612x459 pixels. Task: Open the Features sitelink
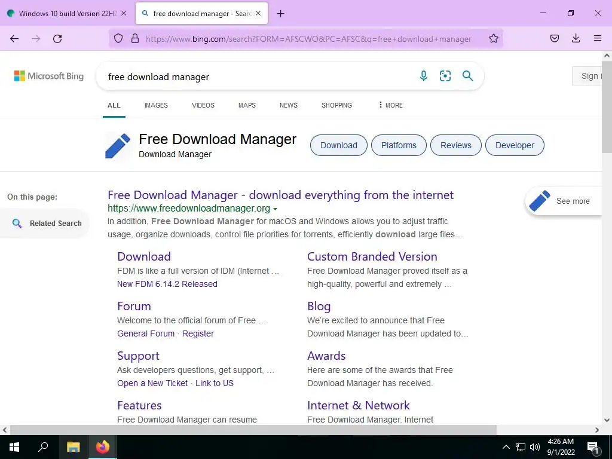coord(139,405)
